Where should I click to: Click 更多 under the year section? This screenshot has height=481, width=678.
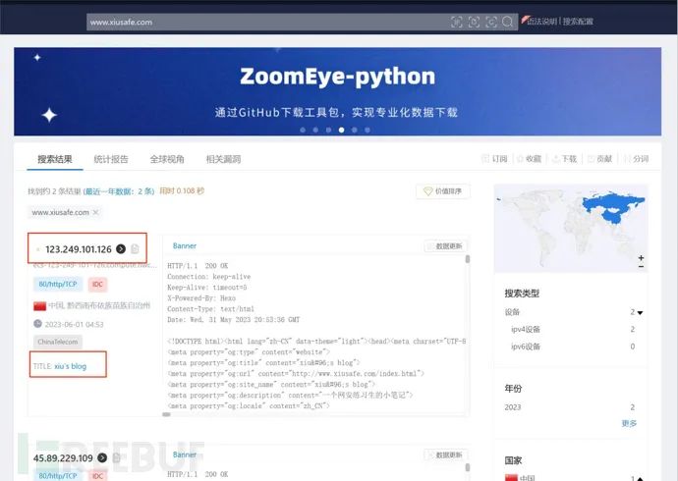pos(629,423)
